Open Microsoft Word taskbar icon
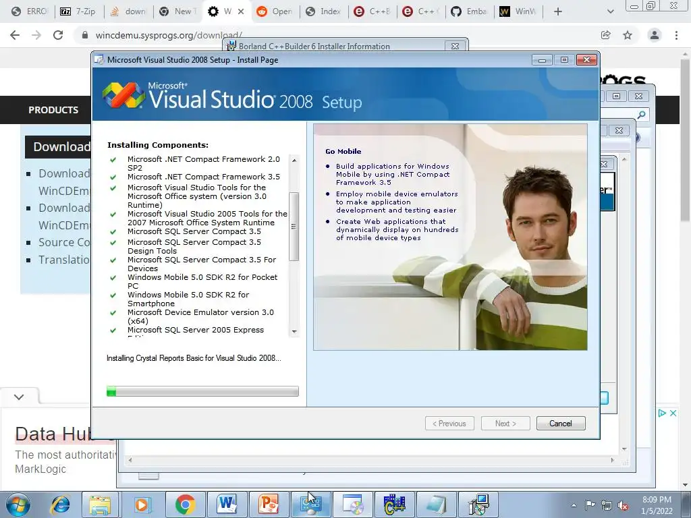This screenshot has height=518, width=691. [227, 505]
